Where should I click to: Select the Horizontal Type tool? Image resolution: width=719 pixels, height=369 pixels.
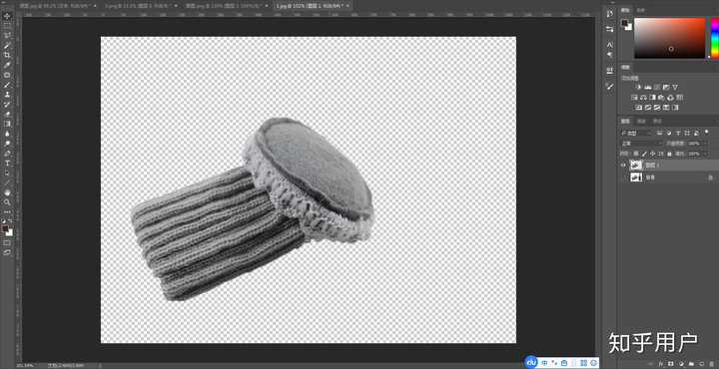7,164
